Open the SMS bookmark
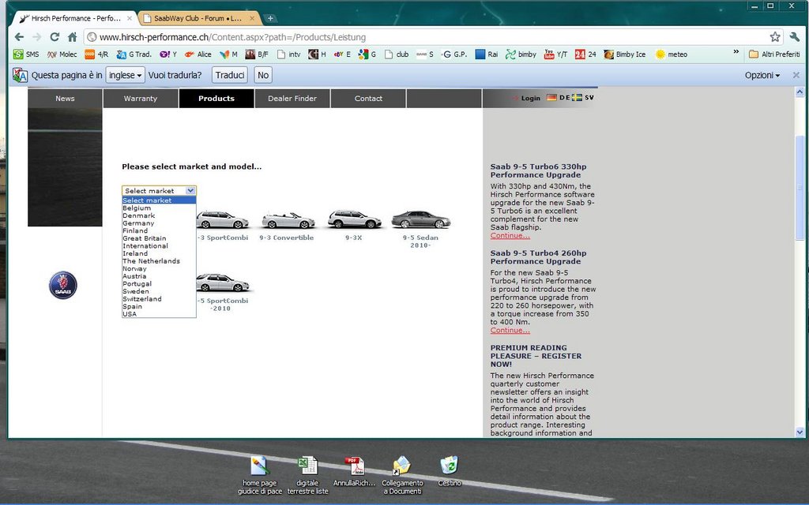This screenshot has height=505, width=809. pyautogui.click(x=26, y=54)
